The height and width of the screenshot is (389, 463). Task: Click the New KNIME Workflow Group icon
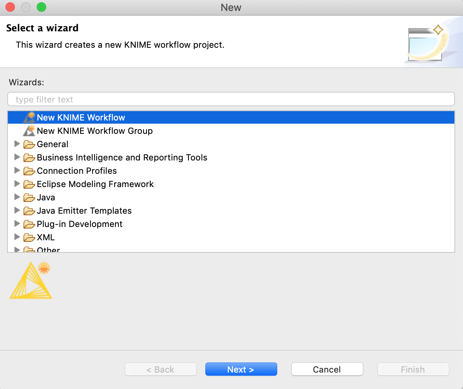29,131
